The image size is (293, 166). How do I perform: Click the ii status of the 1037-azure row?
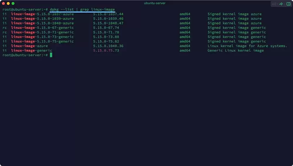tap(4, 14)
